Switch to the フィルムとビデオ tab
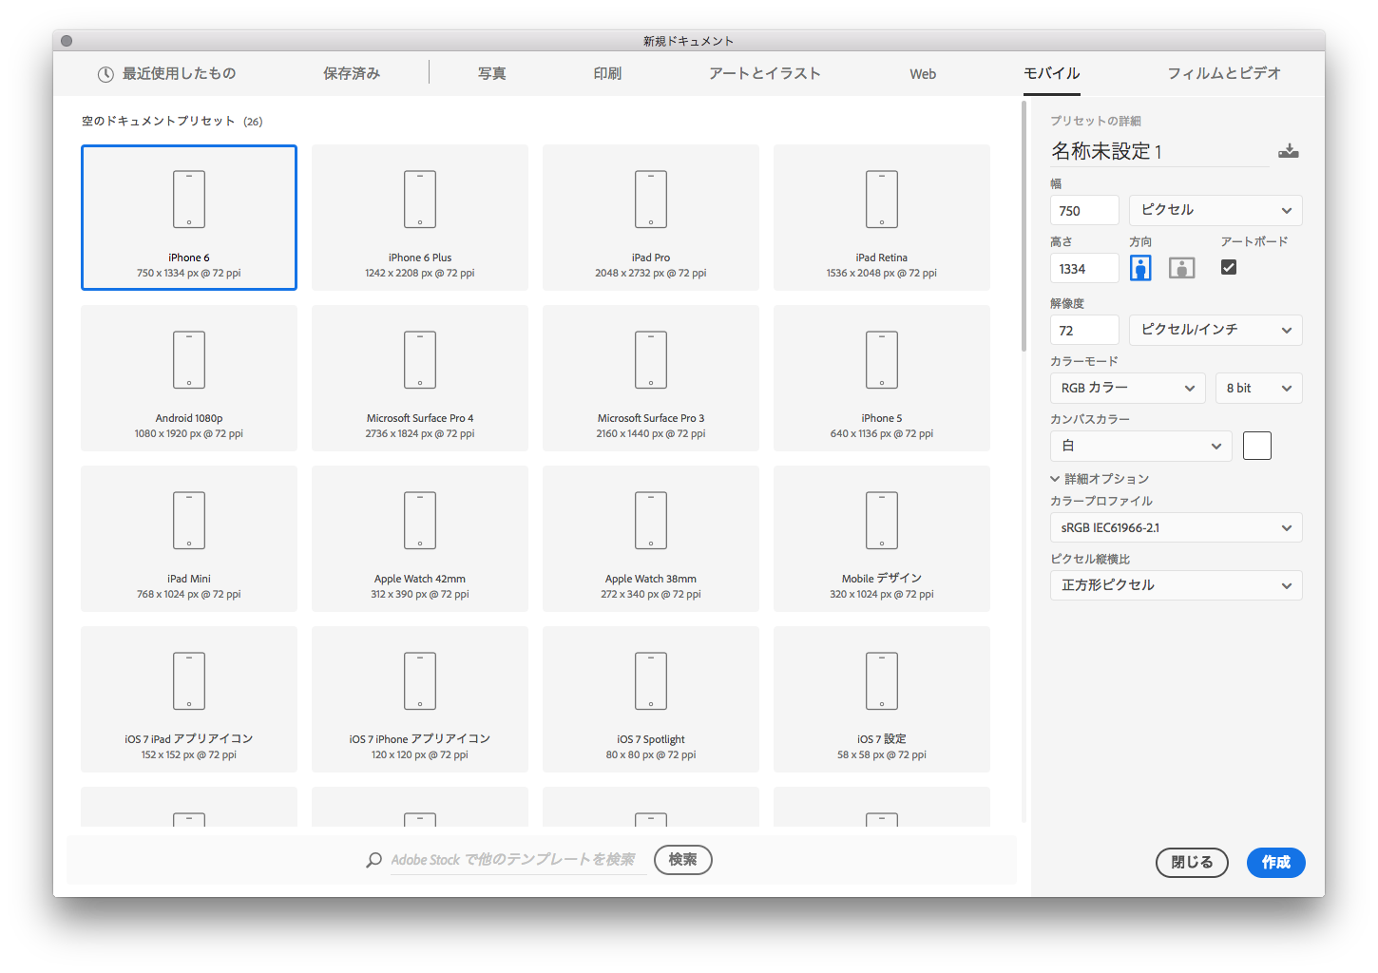 [x=1225, y=73]
